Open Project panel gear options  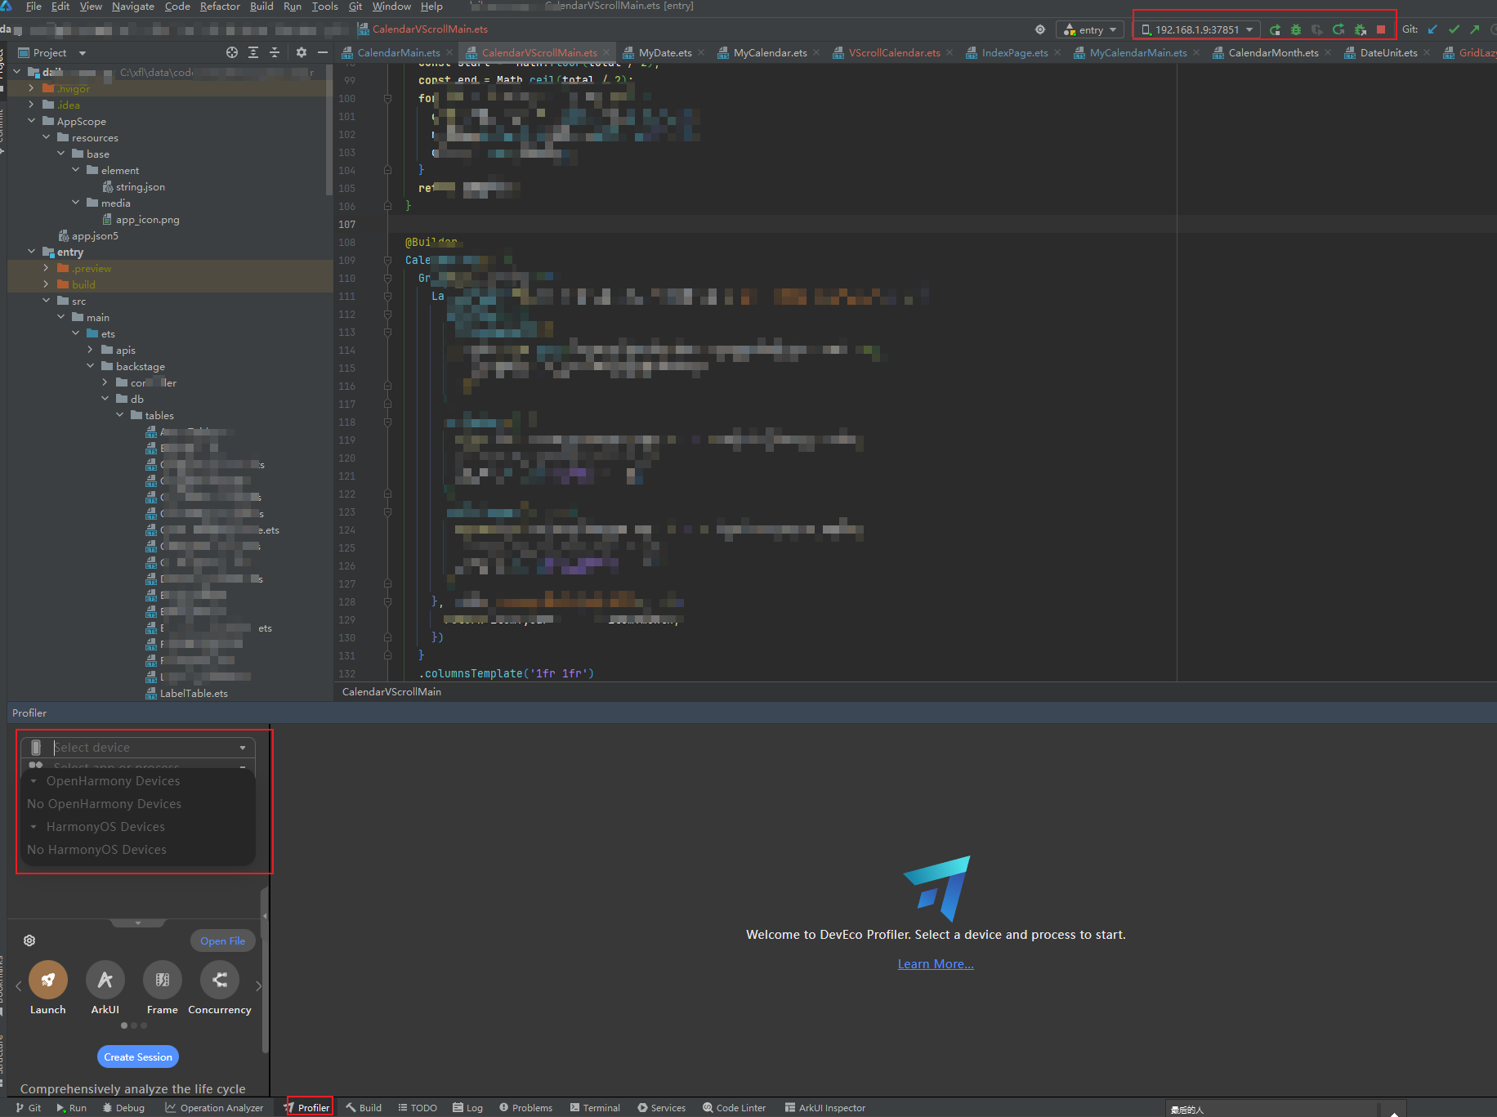click(x=302, y=52)
